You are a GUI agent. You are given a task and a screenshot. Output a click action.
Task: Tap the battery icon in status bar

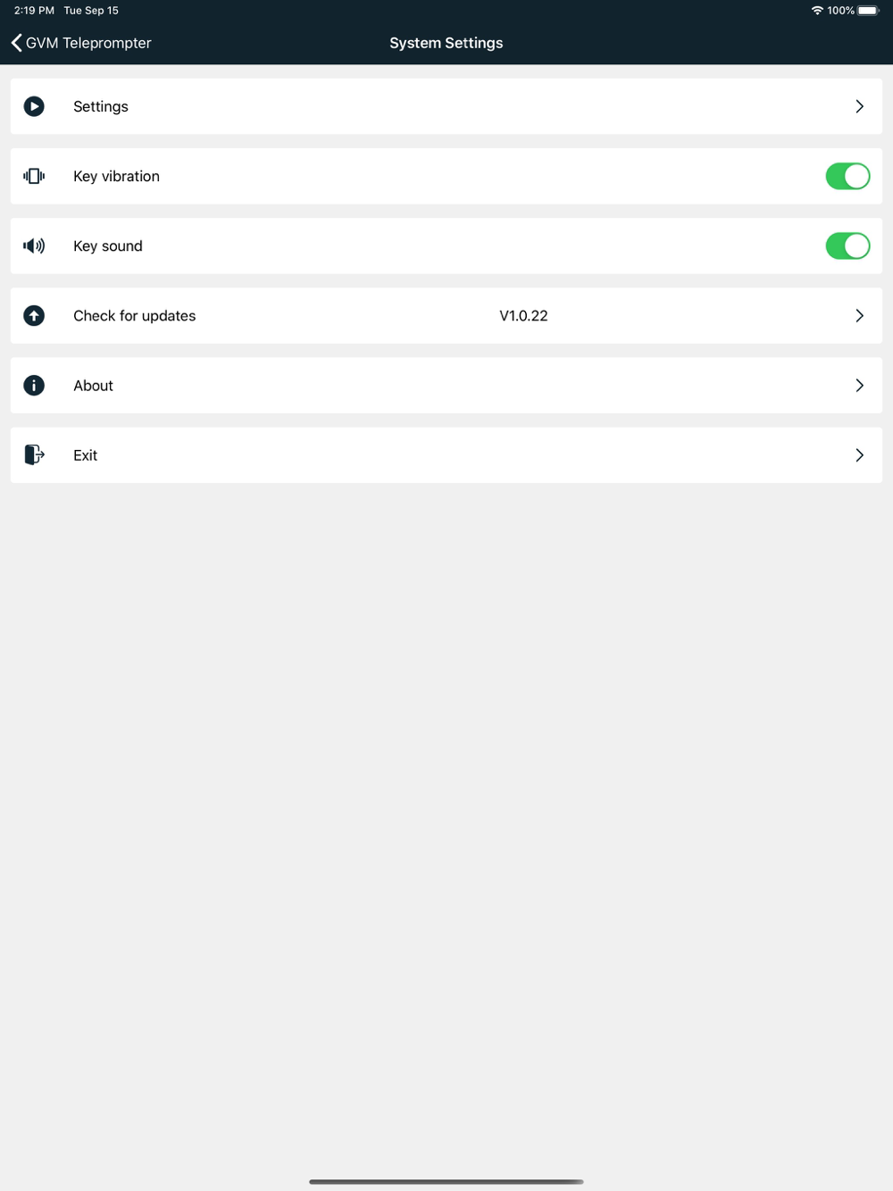pyautogui.click(x=868, y=11)
